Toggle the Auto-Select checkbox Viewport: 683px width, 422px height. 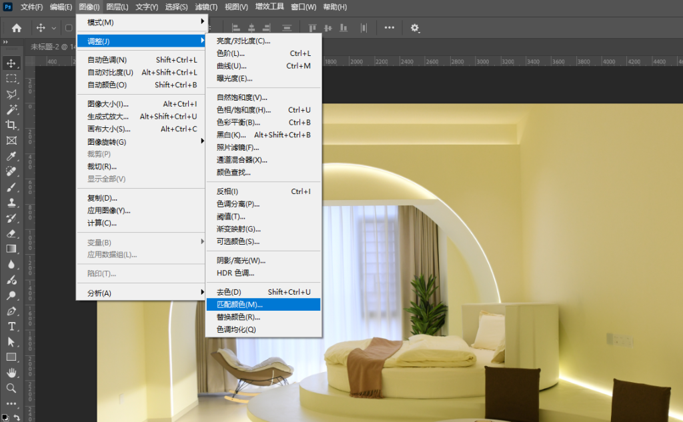(x=69, y=28)
